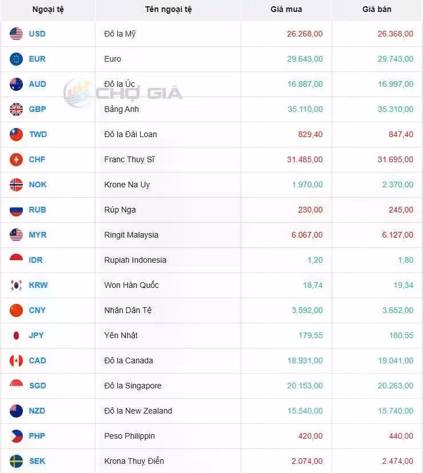Open the SGD currency link
Viewport: 423px width, 473px height.
click(x=37, y=386)
